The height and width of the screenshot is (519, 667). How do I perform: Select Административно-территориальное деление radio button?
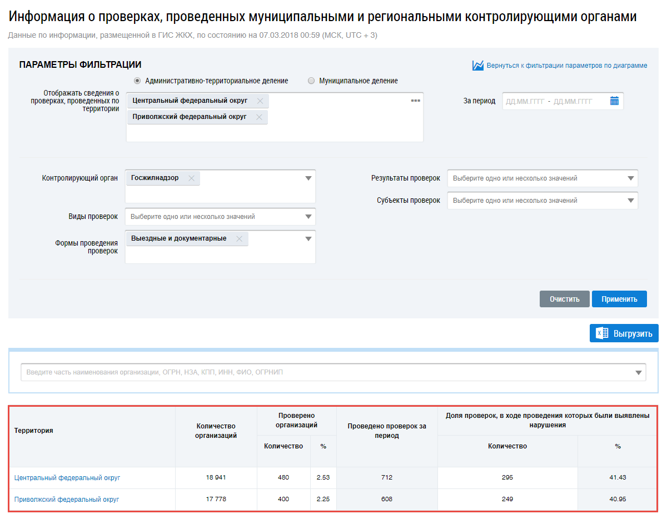(137, 81)
